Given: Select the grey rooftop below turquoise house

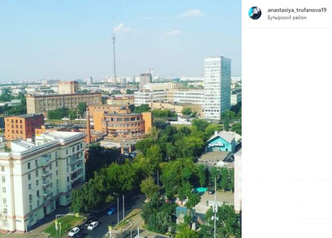Looking at the screenshot, I should 214,158.
